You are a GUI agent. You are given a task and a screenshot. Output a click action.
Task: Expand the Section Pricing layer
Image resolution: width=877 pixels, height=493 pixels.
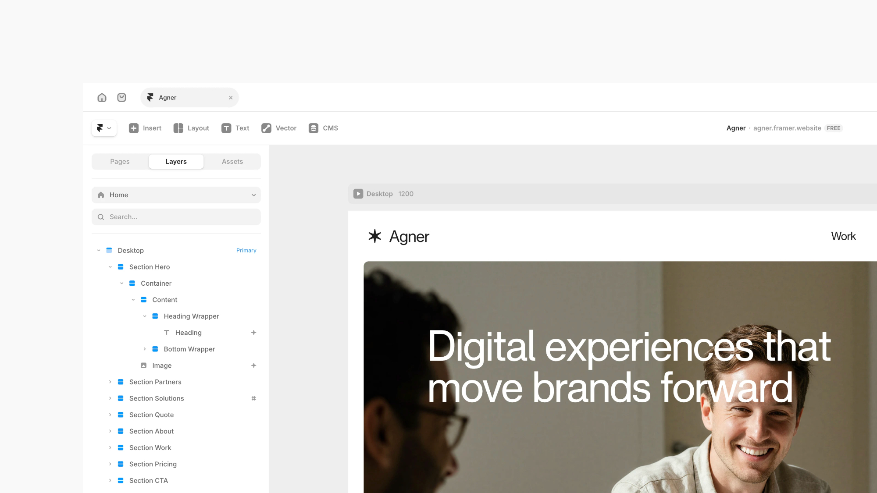110,464
